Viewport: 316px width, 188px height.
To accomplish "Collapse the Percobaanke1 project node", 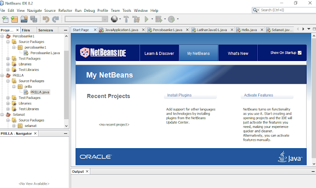I will pos(2,36).
